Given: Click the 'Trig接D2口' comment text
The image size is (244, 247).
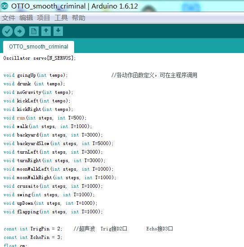Looking at the screenshot, I should click(114, 229).
